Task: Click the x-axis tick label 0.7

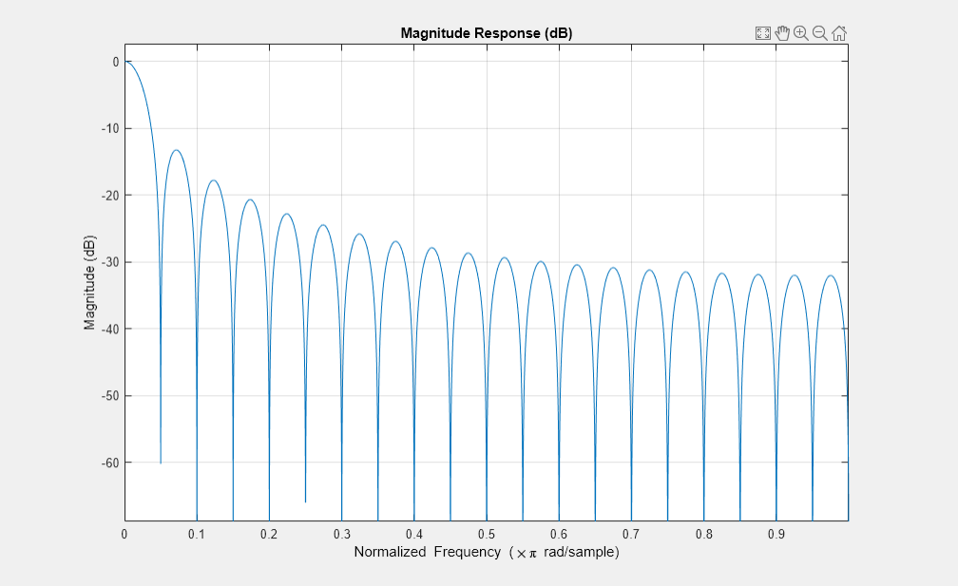Action: click(x=631, y=534)
